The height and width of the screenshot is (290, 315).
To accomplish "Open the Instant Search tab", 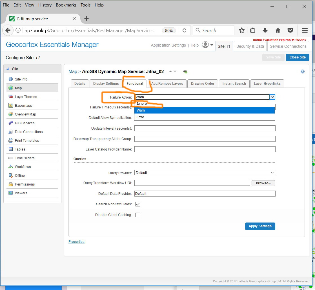I will [234, 84].
